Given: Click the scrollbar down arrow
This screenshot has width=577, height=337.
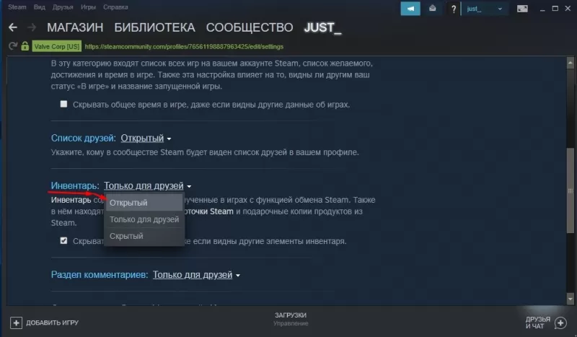Looking at the screenshot, I should coord(571,299).
